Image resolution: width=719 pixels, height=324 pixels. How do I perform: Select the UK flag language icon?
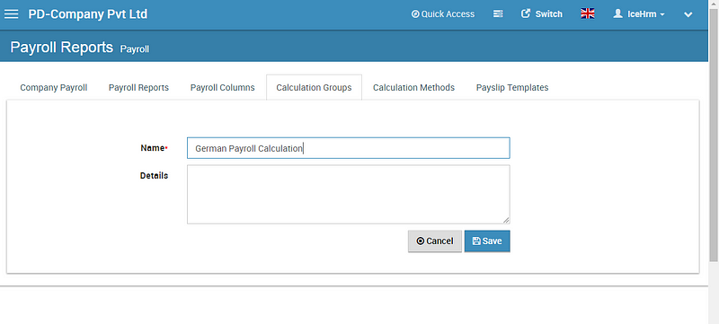[x=588, y=13]
